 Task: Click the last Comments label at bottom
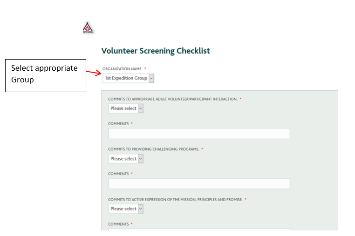118,224
